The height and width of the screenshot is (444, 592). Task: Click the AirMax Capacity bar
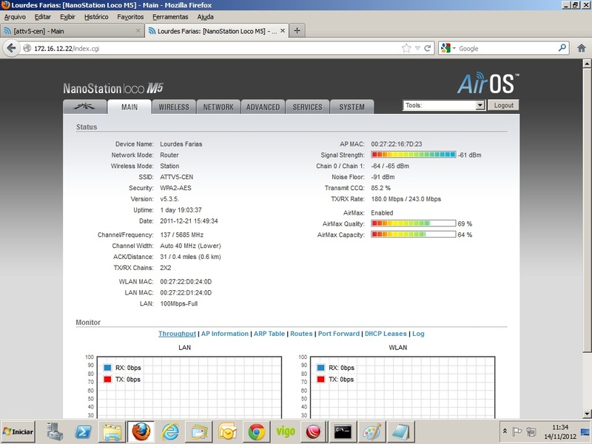[x=414, y=235]
